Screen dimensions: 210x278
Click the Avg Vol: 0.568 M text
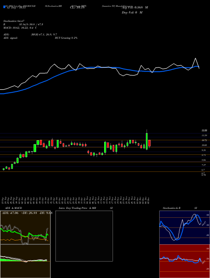click(135, 8)
